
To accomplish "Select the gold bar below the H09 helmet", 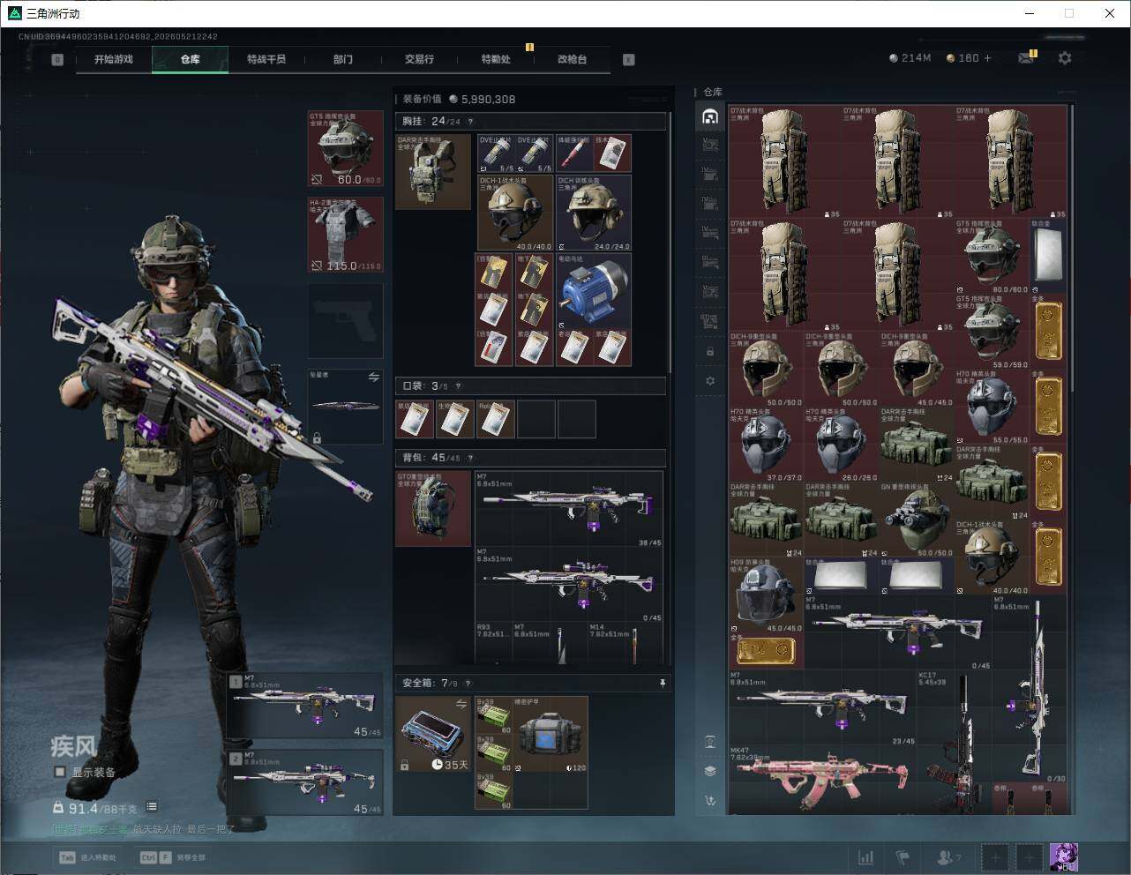I will click(765, 650).
